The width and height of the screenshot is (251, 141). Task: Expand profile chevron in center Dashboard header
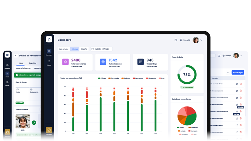coord(201,40)
